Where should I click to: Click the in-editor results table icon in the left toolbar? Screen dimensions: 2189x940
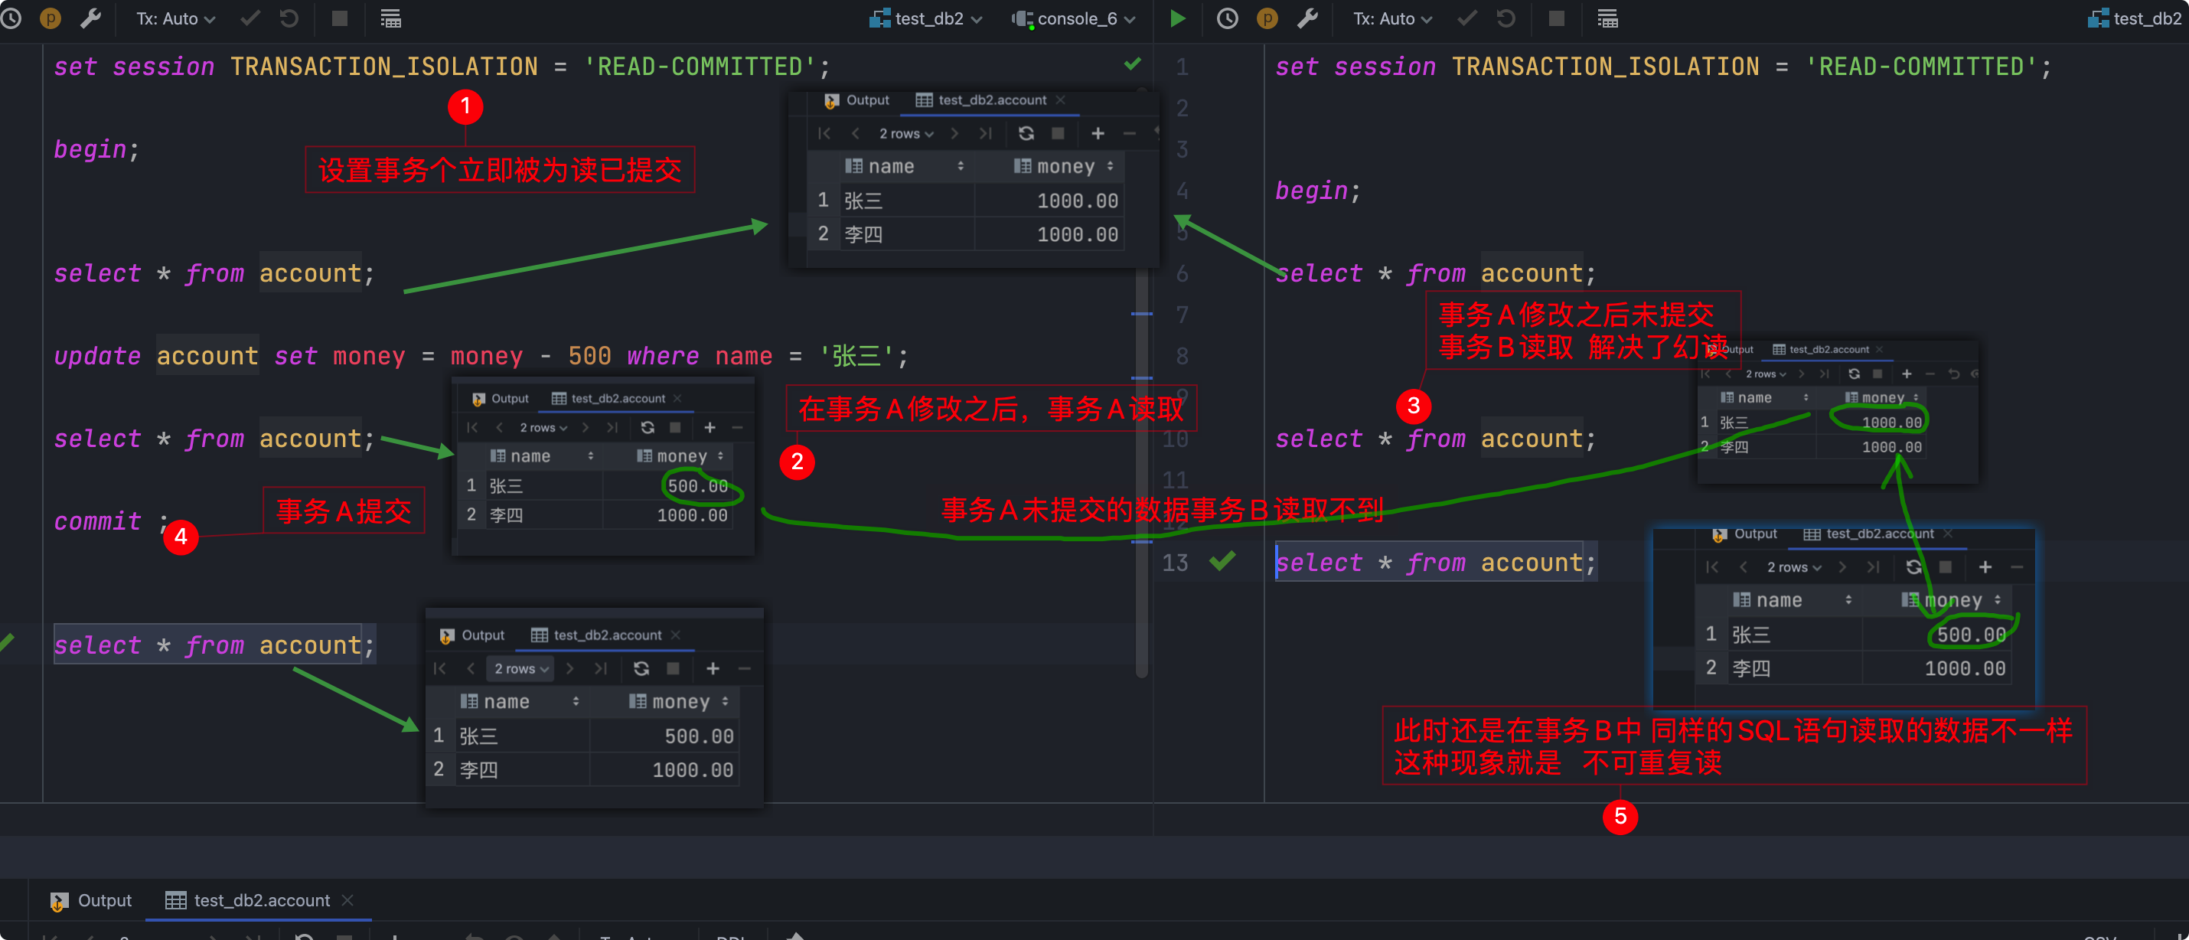click(x=390, y=18)
